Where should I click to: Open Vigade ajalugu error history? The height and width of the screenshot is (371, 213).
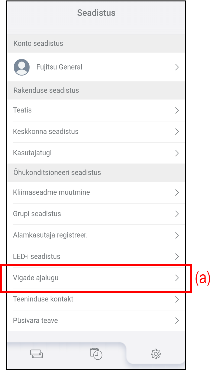pyautogui.click(x=36, y=278)
